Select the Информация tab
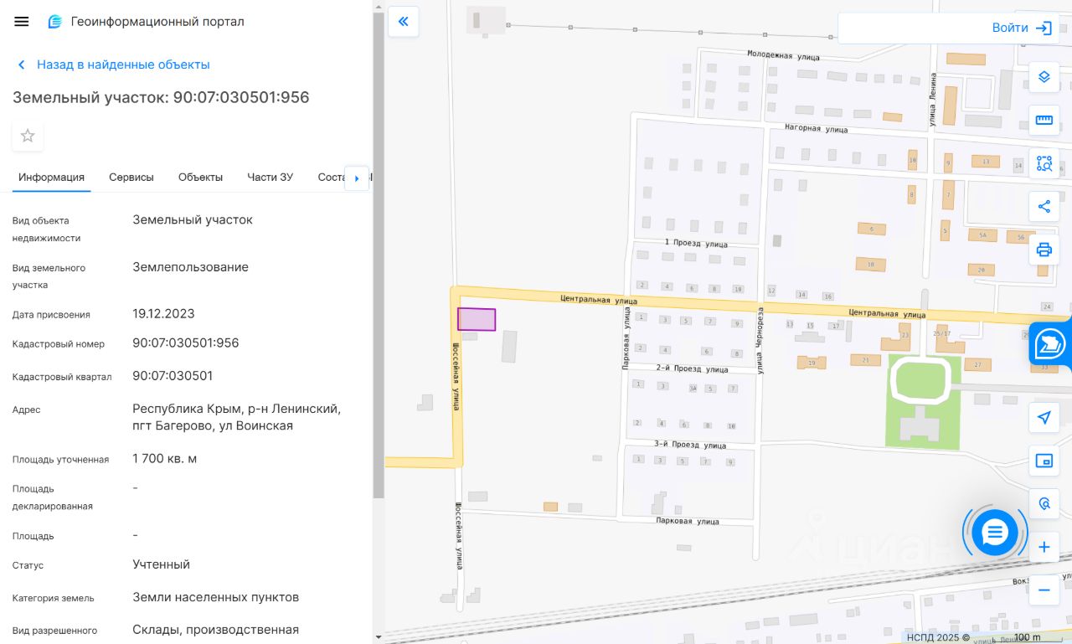The image size is (1072, 644). click(52, 178)
